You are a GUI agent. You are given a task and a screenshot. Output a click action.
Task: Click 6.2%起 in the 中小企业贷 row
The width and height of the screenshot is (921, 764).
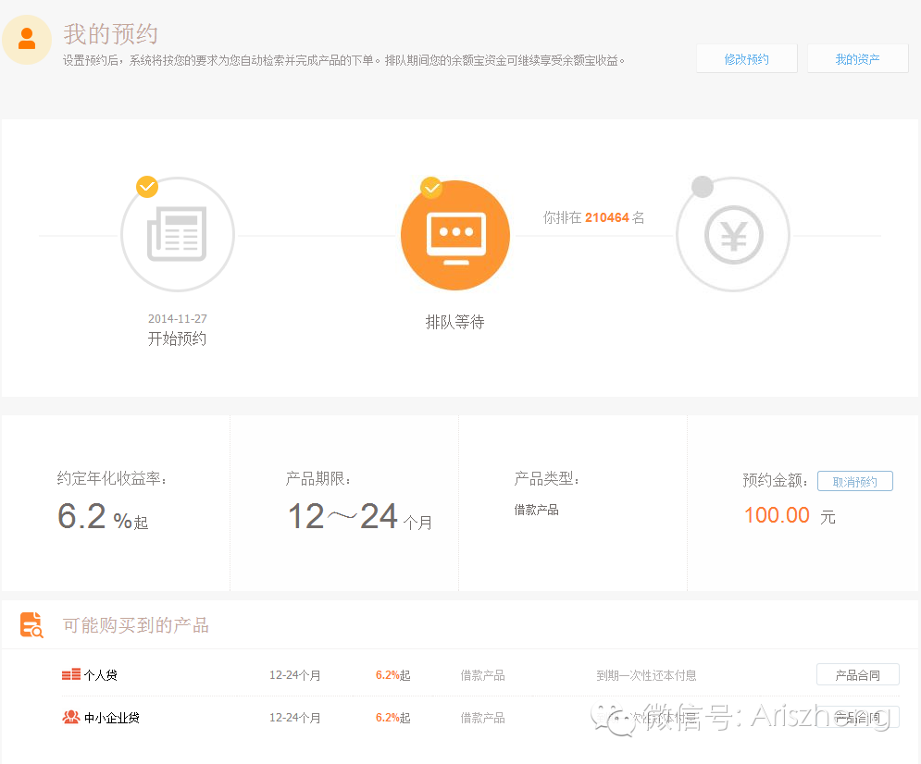[x=393, y=718]
